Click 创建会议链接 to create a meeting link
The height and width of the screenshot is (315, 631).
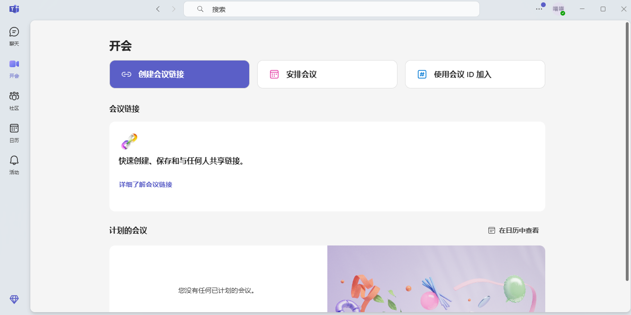tap(179, 74)
